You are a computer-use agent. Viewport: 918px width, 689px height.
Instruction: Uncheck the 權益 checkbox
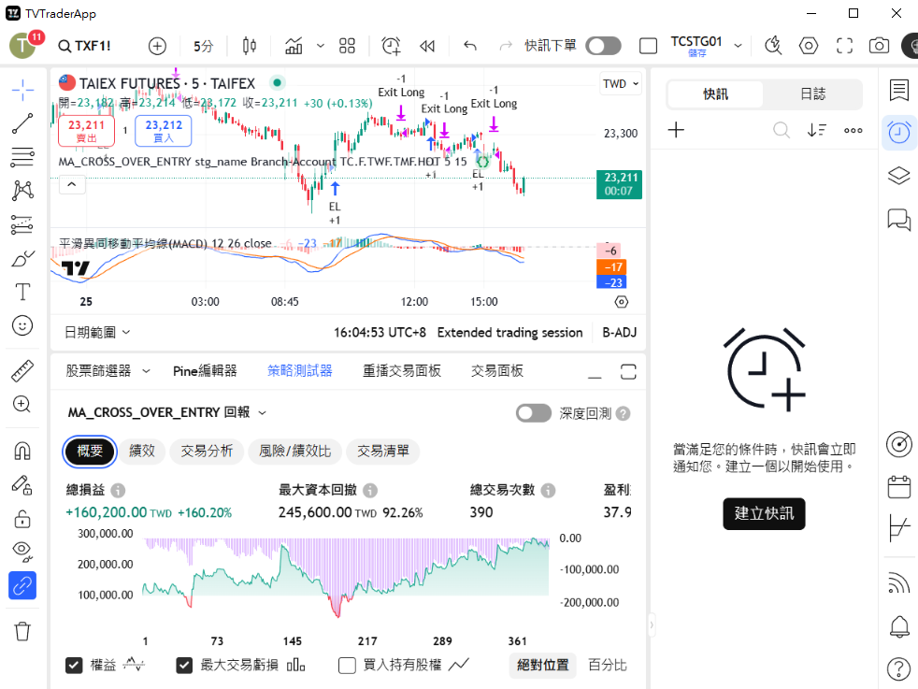[74, 666]
